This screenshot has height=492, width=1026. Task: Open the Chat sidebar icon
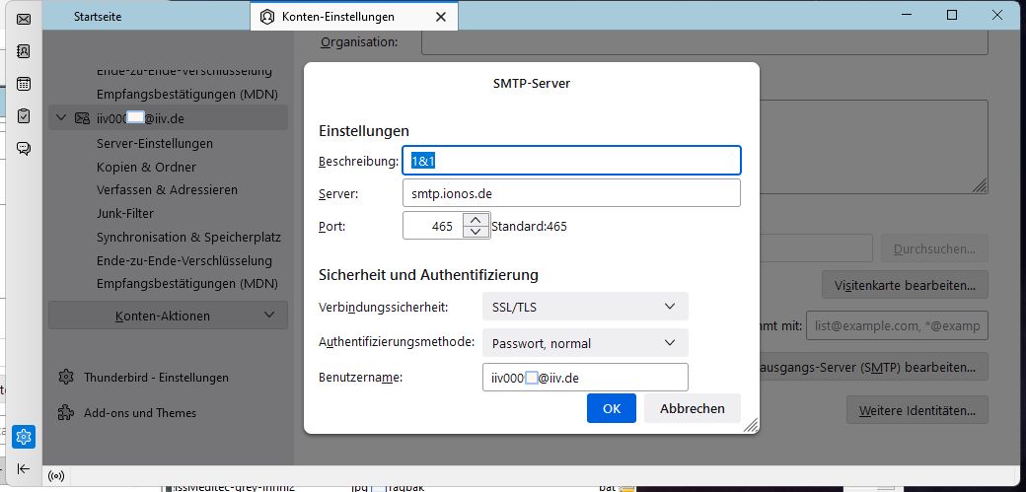[24, 149]
